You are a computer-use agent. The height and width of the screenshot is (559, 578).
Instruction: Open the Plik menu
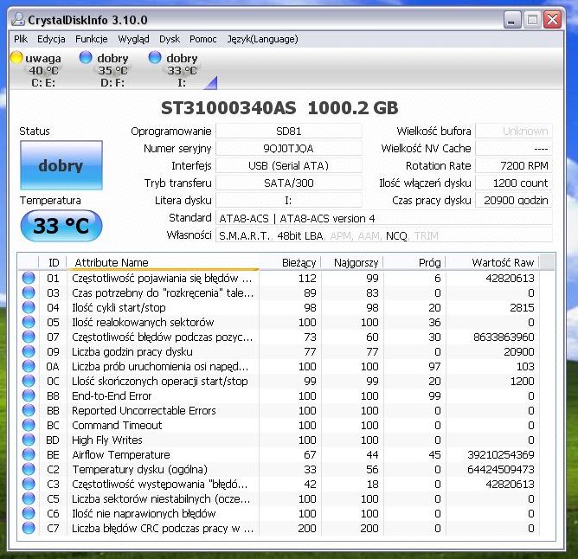tap(21, 39)
